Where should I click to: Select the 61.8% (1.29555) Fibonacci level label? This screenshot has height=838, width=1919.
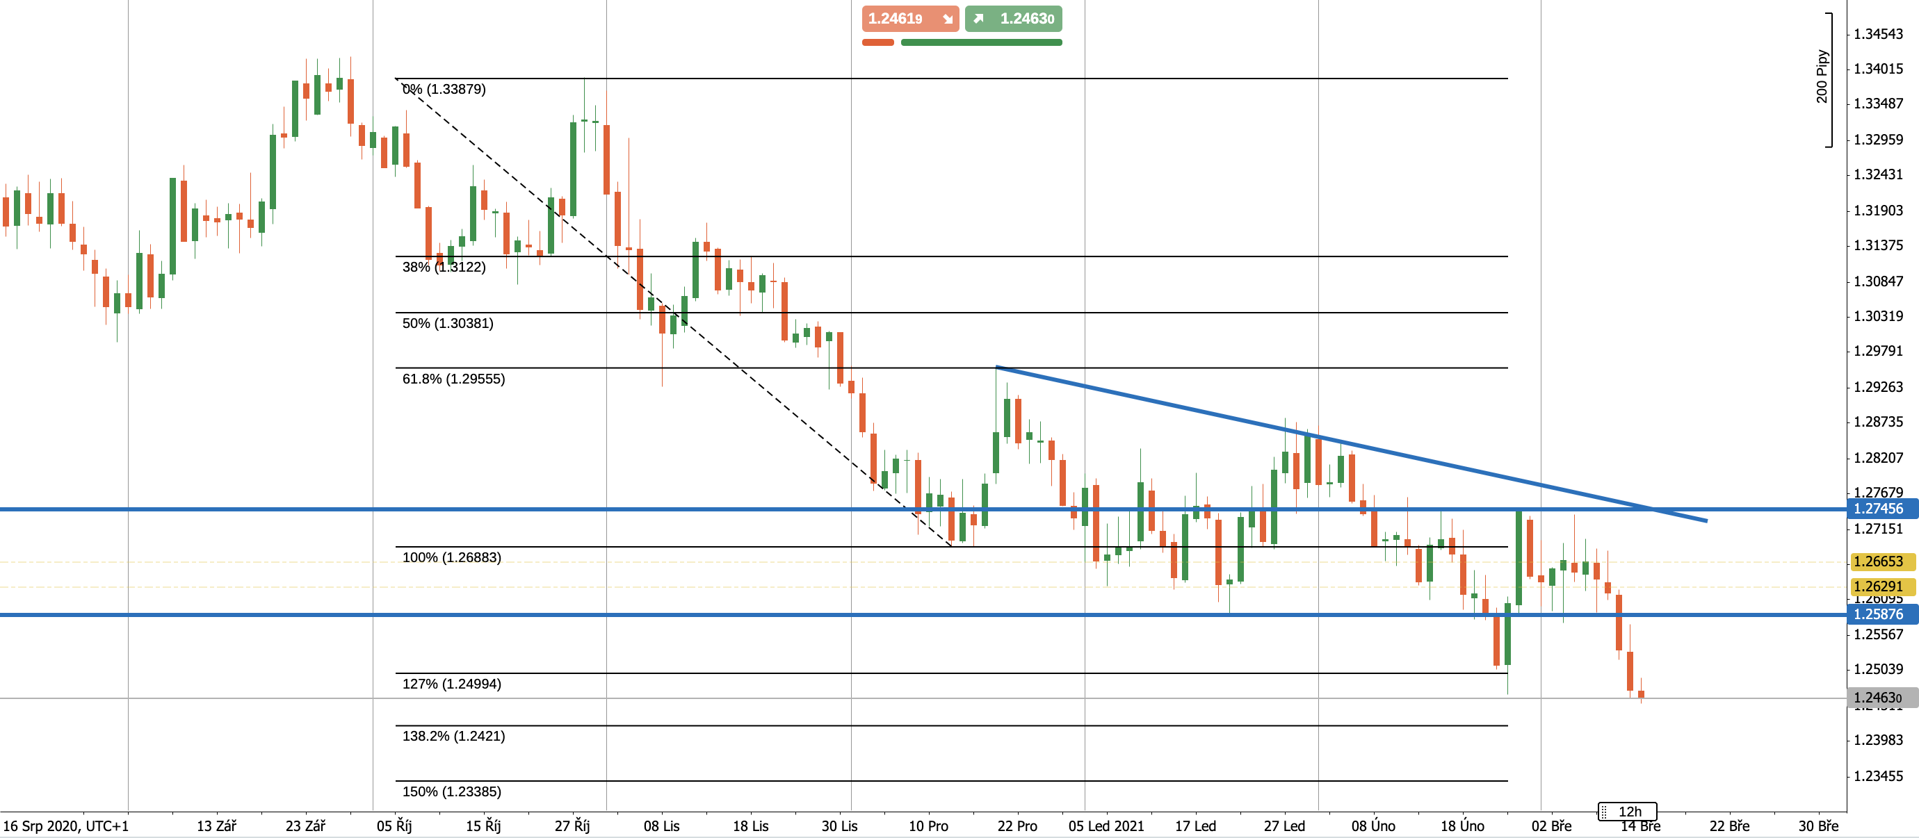coord(453,379)
